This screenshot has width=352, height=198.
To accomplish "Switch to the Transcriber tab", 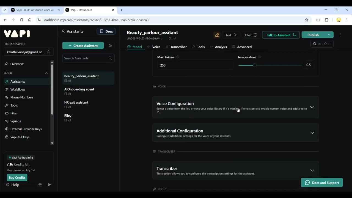I will [176, 47].
